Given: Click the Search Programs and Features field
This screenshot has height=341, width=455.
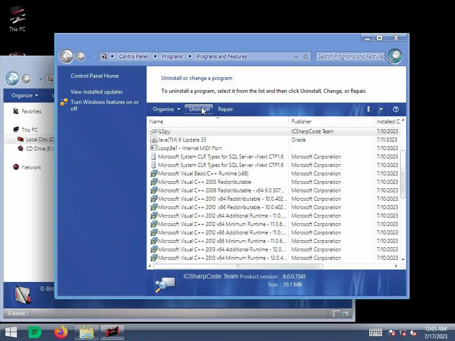Looking at the screenshot, I should [x=351, y=56].
